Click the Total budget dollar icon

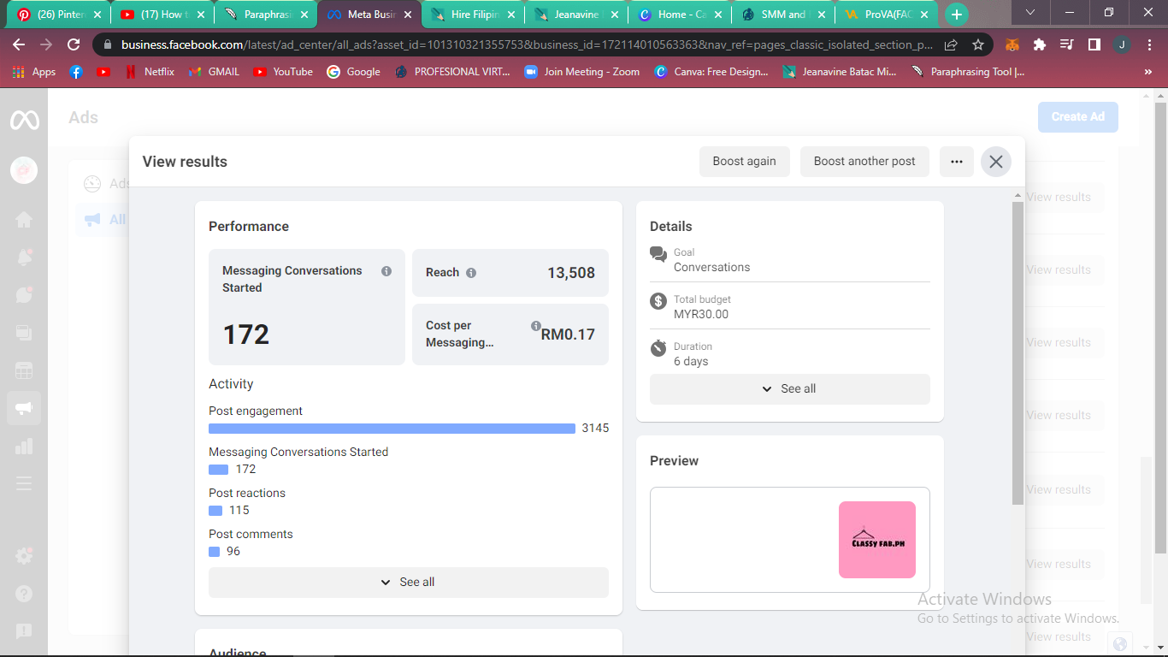click(658, 301)
